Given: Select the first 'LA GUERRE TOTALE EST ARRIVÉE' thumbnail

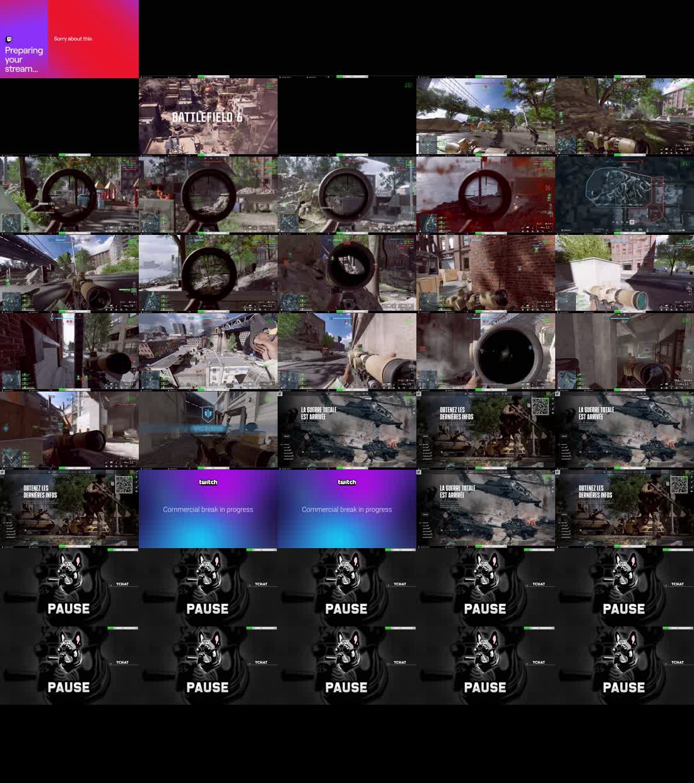Looking at the screenshot, I should 347,430.
